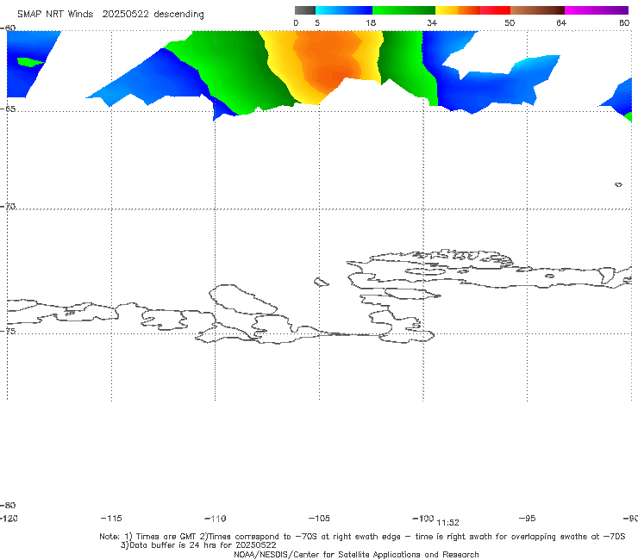638x560 pixels.
Task: Click the orange high-wind region on the map
Action: point(328,61)
